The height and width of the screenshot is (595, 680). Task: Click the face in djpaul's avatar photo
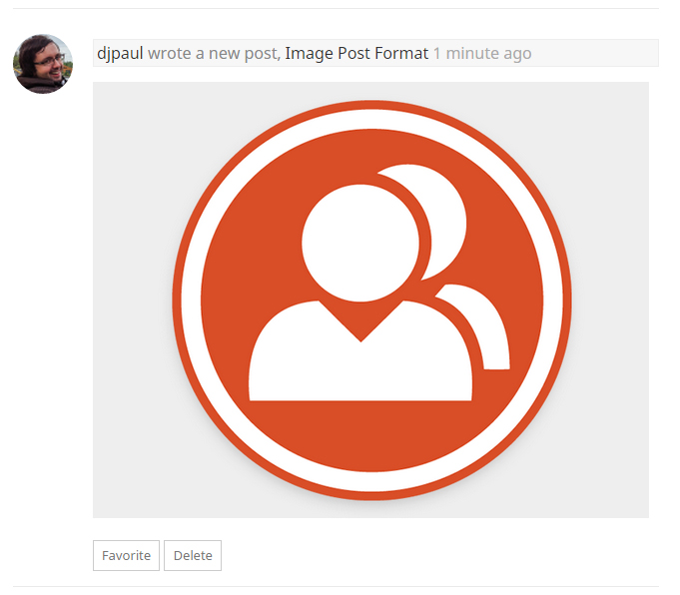(x=49, y=65)
